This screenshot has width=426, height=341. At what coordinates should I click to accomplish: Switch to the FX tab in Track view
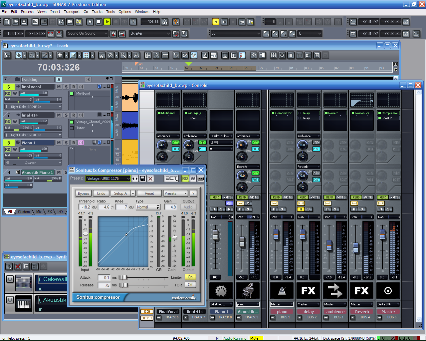coord(50,212)
